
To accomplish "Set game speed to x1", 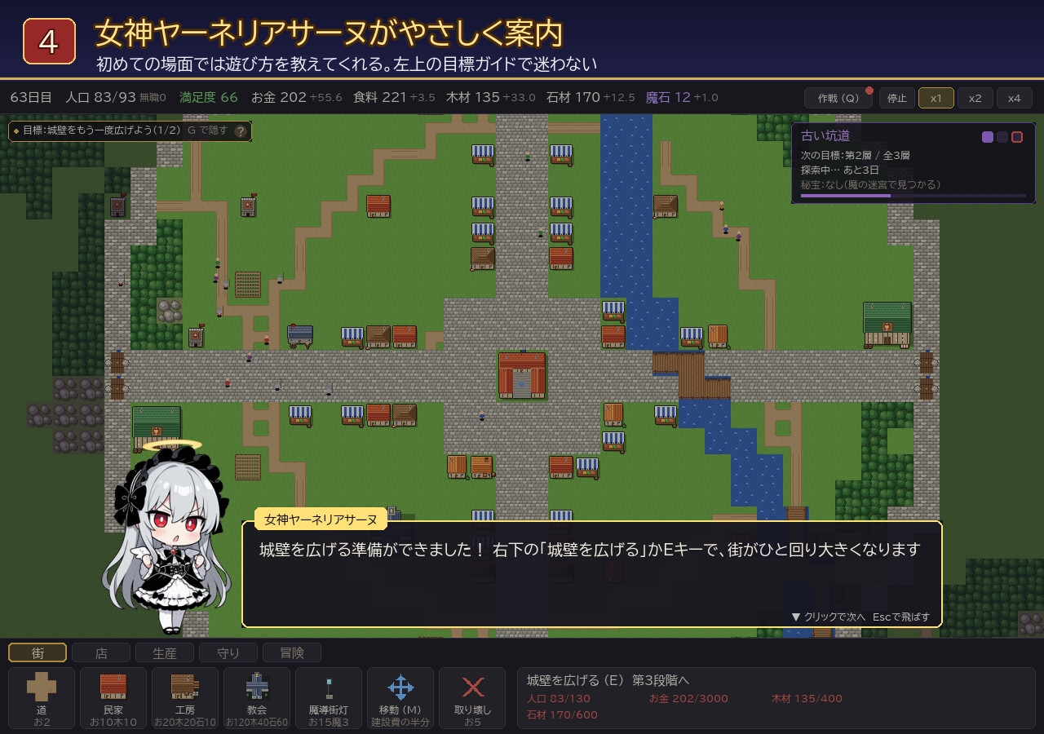I will click(x=936, y=98).
